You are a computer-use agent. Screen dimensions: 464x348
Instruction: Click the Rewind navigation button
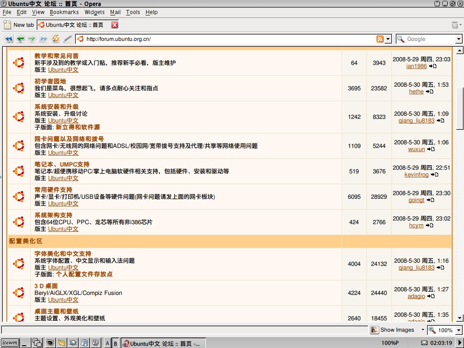[x=9, y=39]
